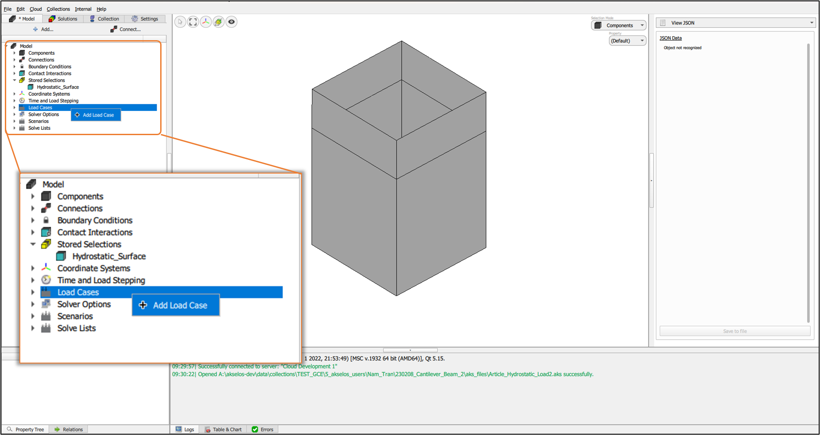The image size is (820, 435).
Task: Toggle the eye visibility button in viewport toolbar
Action: pos(231,22)
